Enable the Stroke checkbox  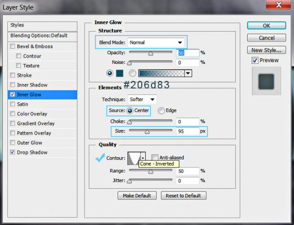tap(12, 75)
